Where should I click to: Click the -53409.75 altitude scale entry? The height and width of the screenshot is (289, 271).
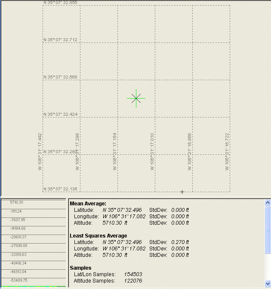(x=18, y=280)
